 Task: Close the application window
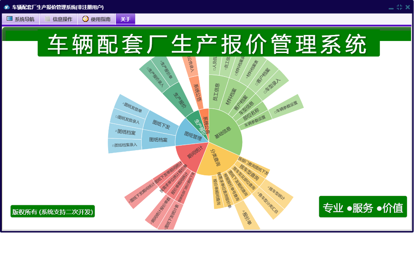[408, 8]
